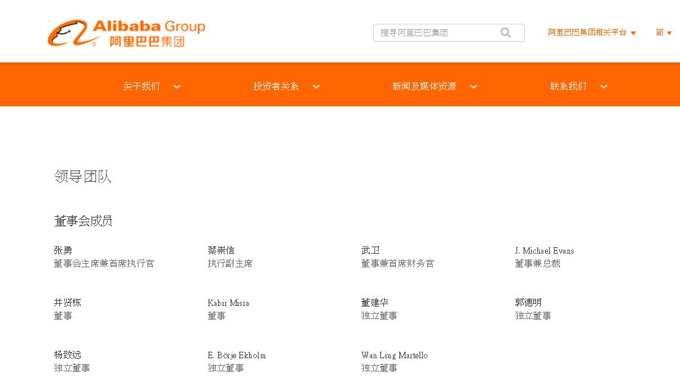
Task: Open the 简 language selector dropdown
Action: 663,33
